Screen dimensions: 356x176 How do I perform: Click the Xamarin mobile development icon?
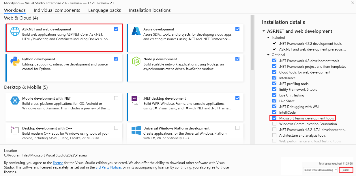click(15, 100)
